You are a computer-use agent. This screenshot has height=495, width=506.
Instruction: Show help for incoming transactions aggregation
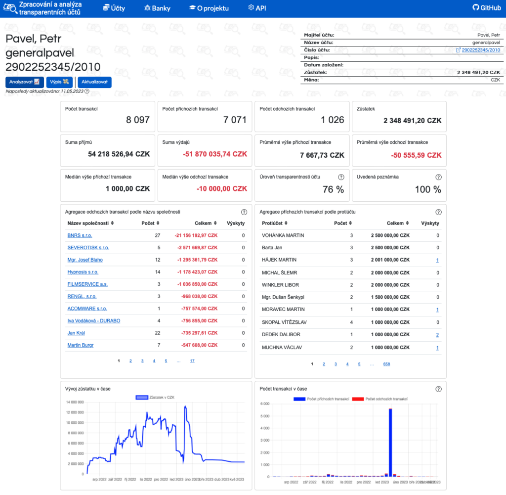click(x=438, y=212)
